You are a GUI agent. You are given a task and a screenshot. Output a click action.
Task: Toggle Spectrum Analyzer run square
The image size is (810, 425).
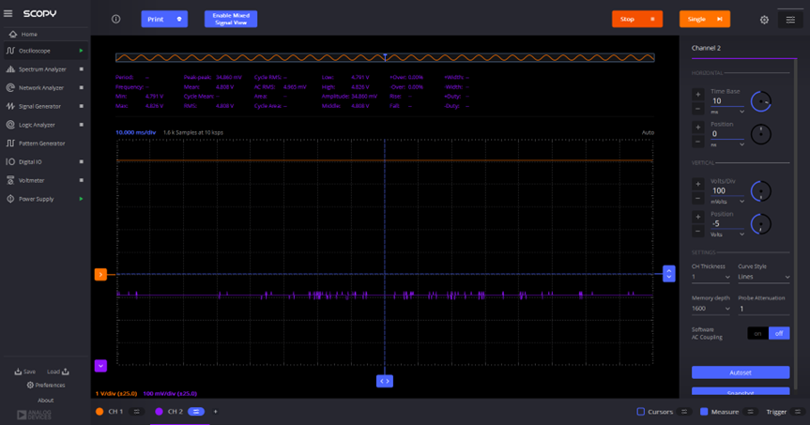[81, 69]
